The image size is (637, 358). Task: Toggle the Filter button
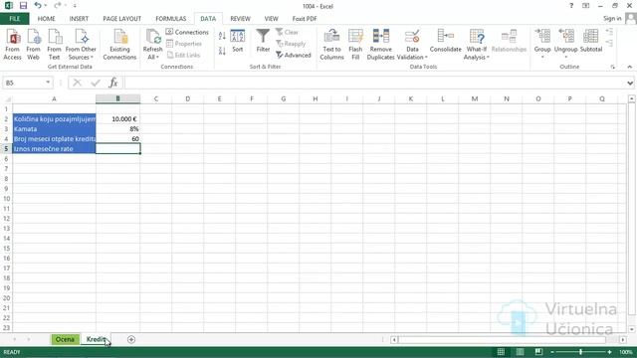pyautogui.click(x=263, y=41)
